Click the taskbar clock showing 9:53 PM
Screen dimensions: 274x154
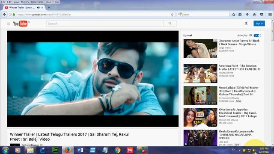[264, 150]
